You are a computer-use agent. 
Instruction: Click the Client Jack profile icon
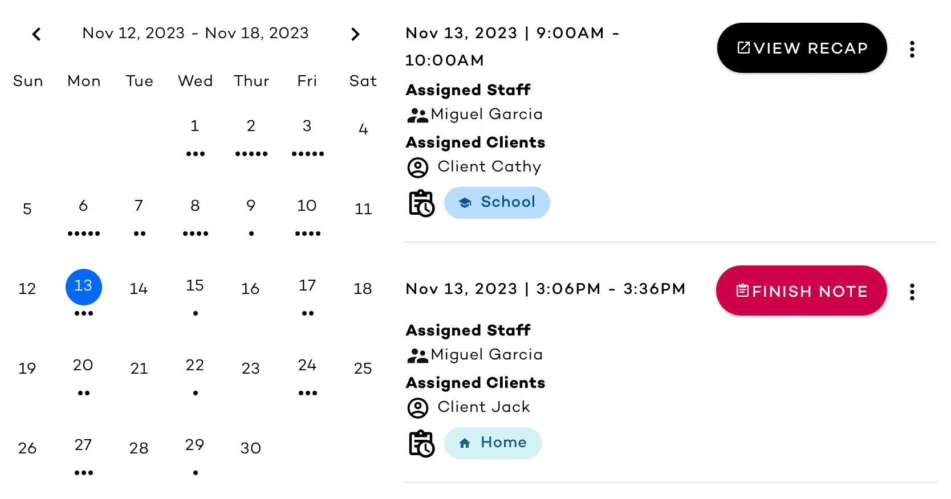pyautogui.click(x=418, y=408)
